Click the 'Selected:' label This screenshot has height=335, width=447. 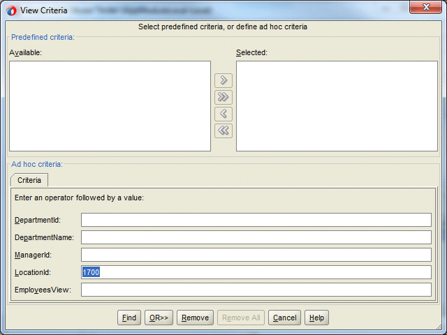click(x=251, y=53)
